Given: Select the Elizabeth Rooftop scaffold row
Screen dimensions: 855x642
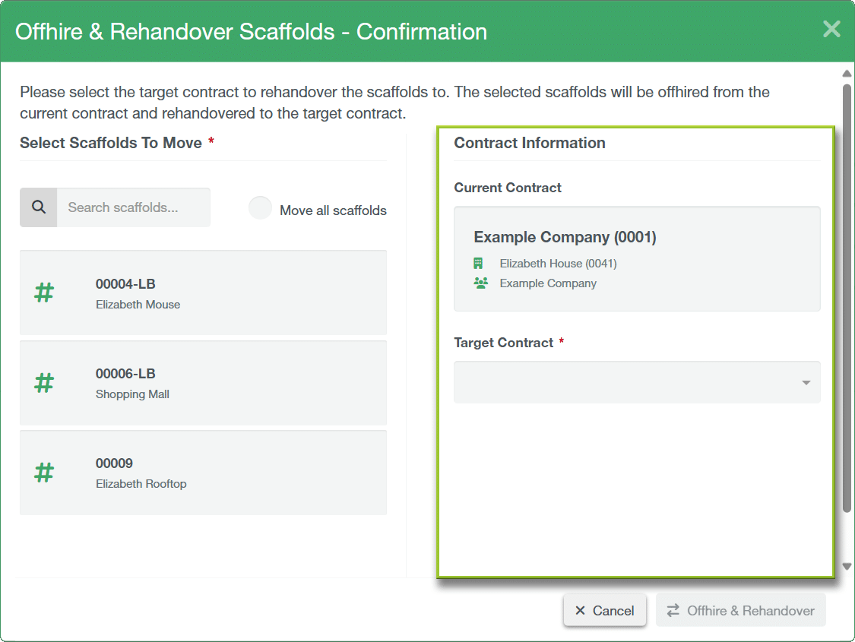Looking at the screenshot, I should point(203,472).
